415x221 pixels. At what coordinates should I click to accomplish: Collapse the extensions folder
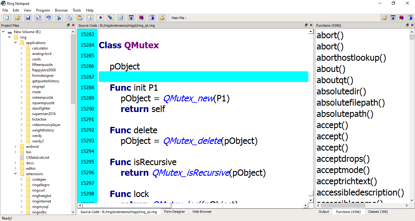pyautogui.click(x=15, y=174)
